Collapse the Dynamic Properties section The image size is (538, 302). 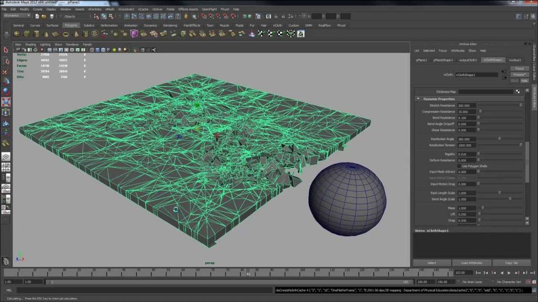[418, 99]
